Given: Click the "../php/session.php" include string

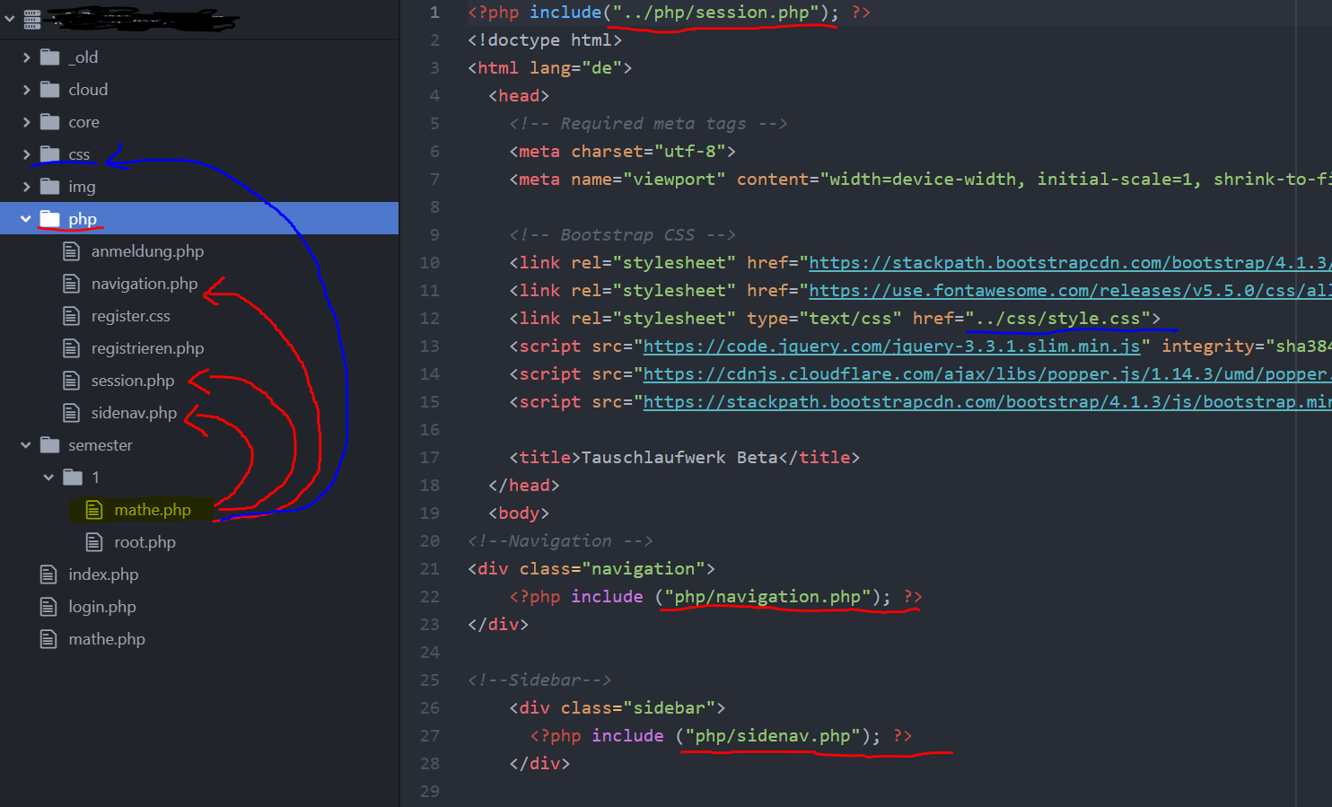Looking at the screenshot, I should [x=716, y=13].
